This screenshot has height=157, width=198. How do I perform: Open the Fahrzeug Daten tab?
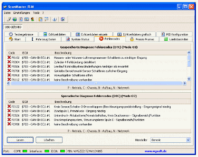click(x=44, y=39)
